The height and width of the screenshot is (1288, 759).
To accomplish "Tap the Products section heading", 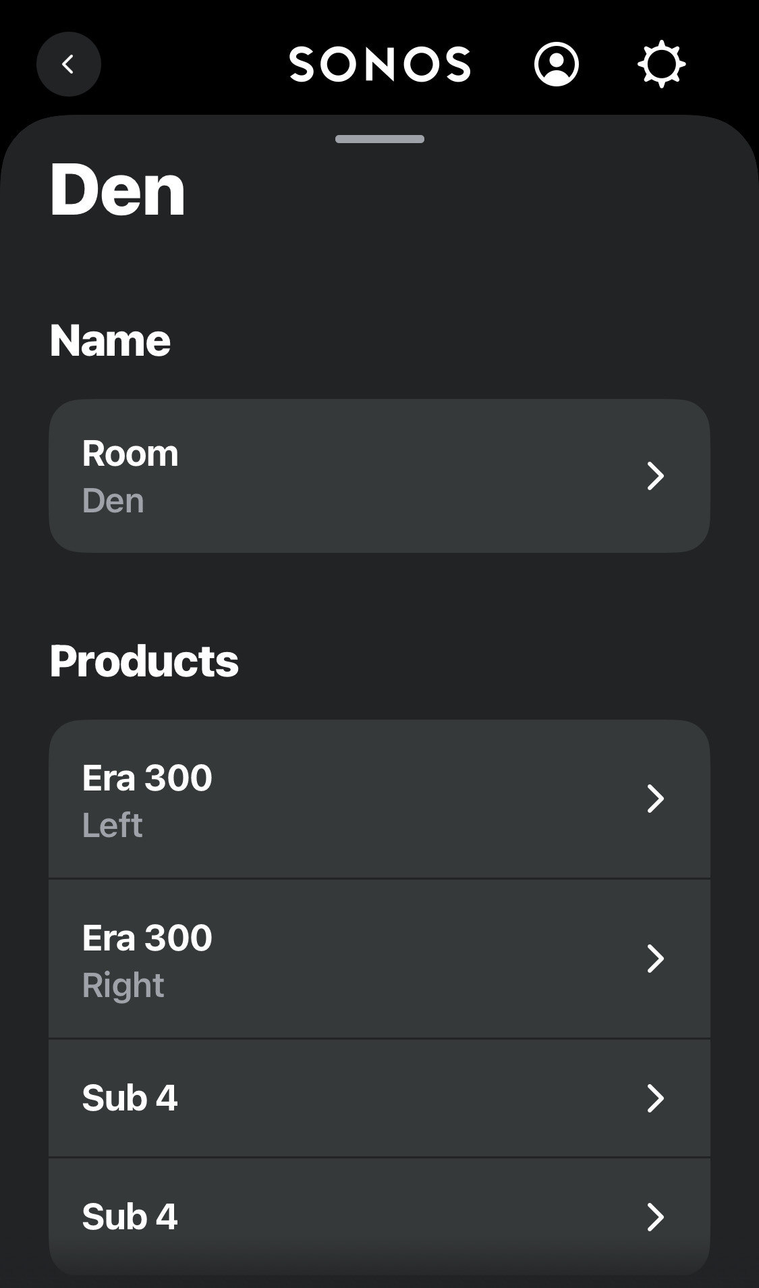I will coord(144,661).
